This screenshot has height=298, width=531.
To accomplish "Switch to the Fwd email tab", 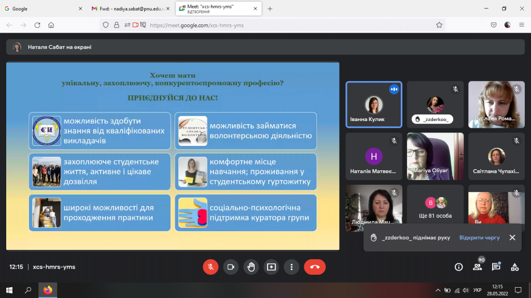I will coord(130,9).
